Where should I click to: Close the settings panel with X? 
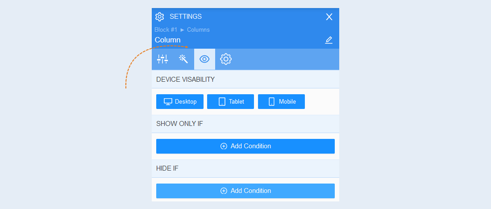329,17
